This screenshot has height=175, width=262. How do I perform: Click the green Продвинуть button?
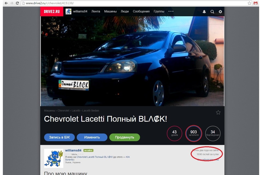click(124, 137)
